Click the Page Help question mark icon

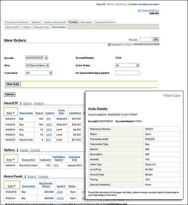pyautogui.click(x=109, y=44)
